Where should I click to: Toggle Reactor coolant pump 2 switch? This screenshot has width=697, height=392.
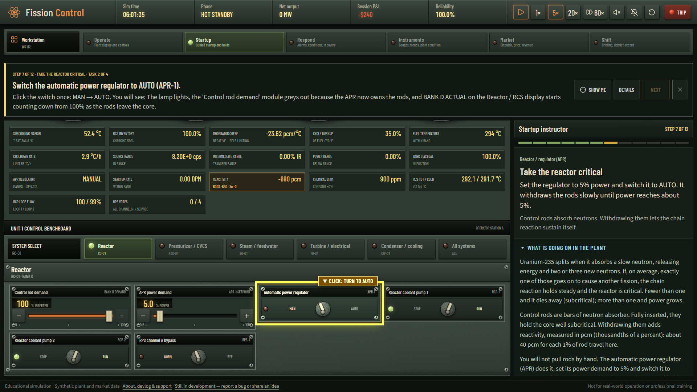pos(74,357)
